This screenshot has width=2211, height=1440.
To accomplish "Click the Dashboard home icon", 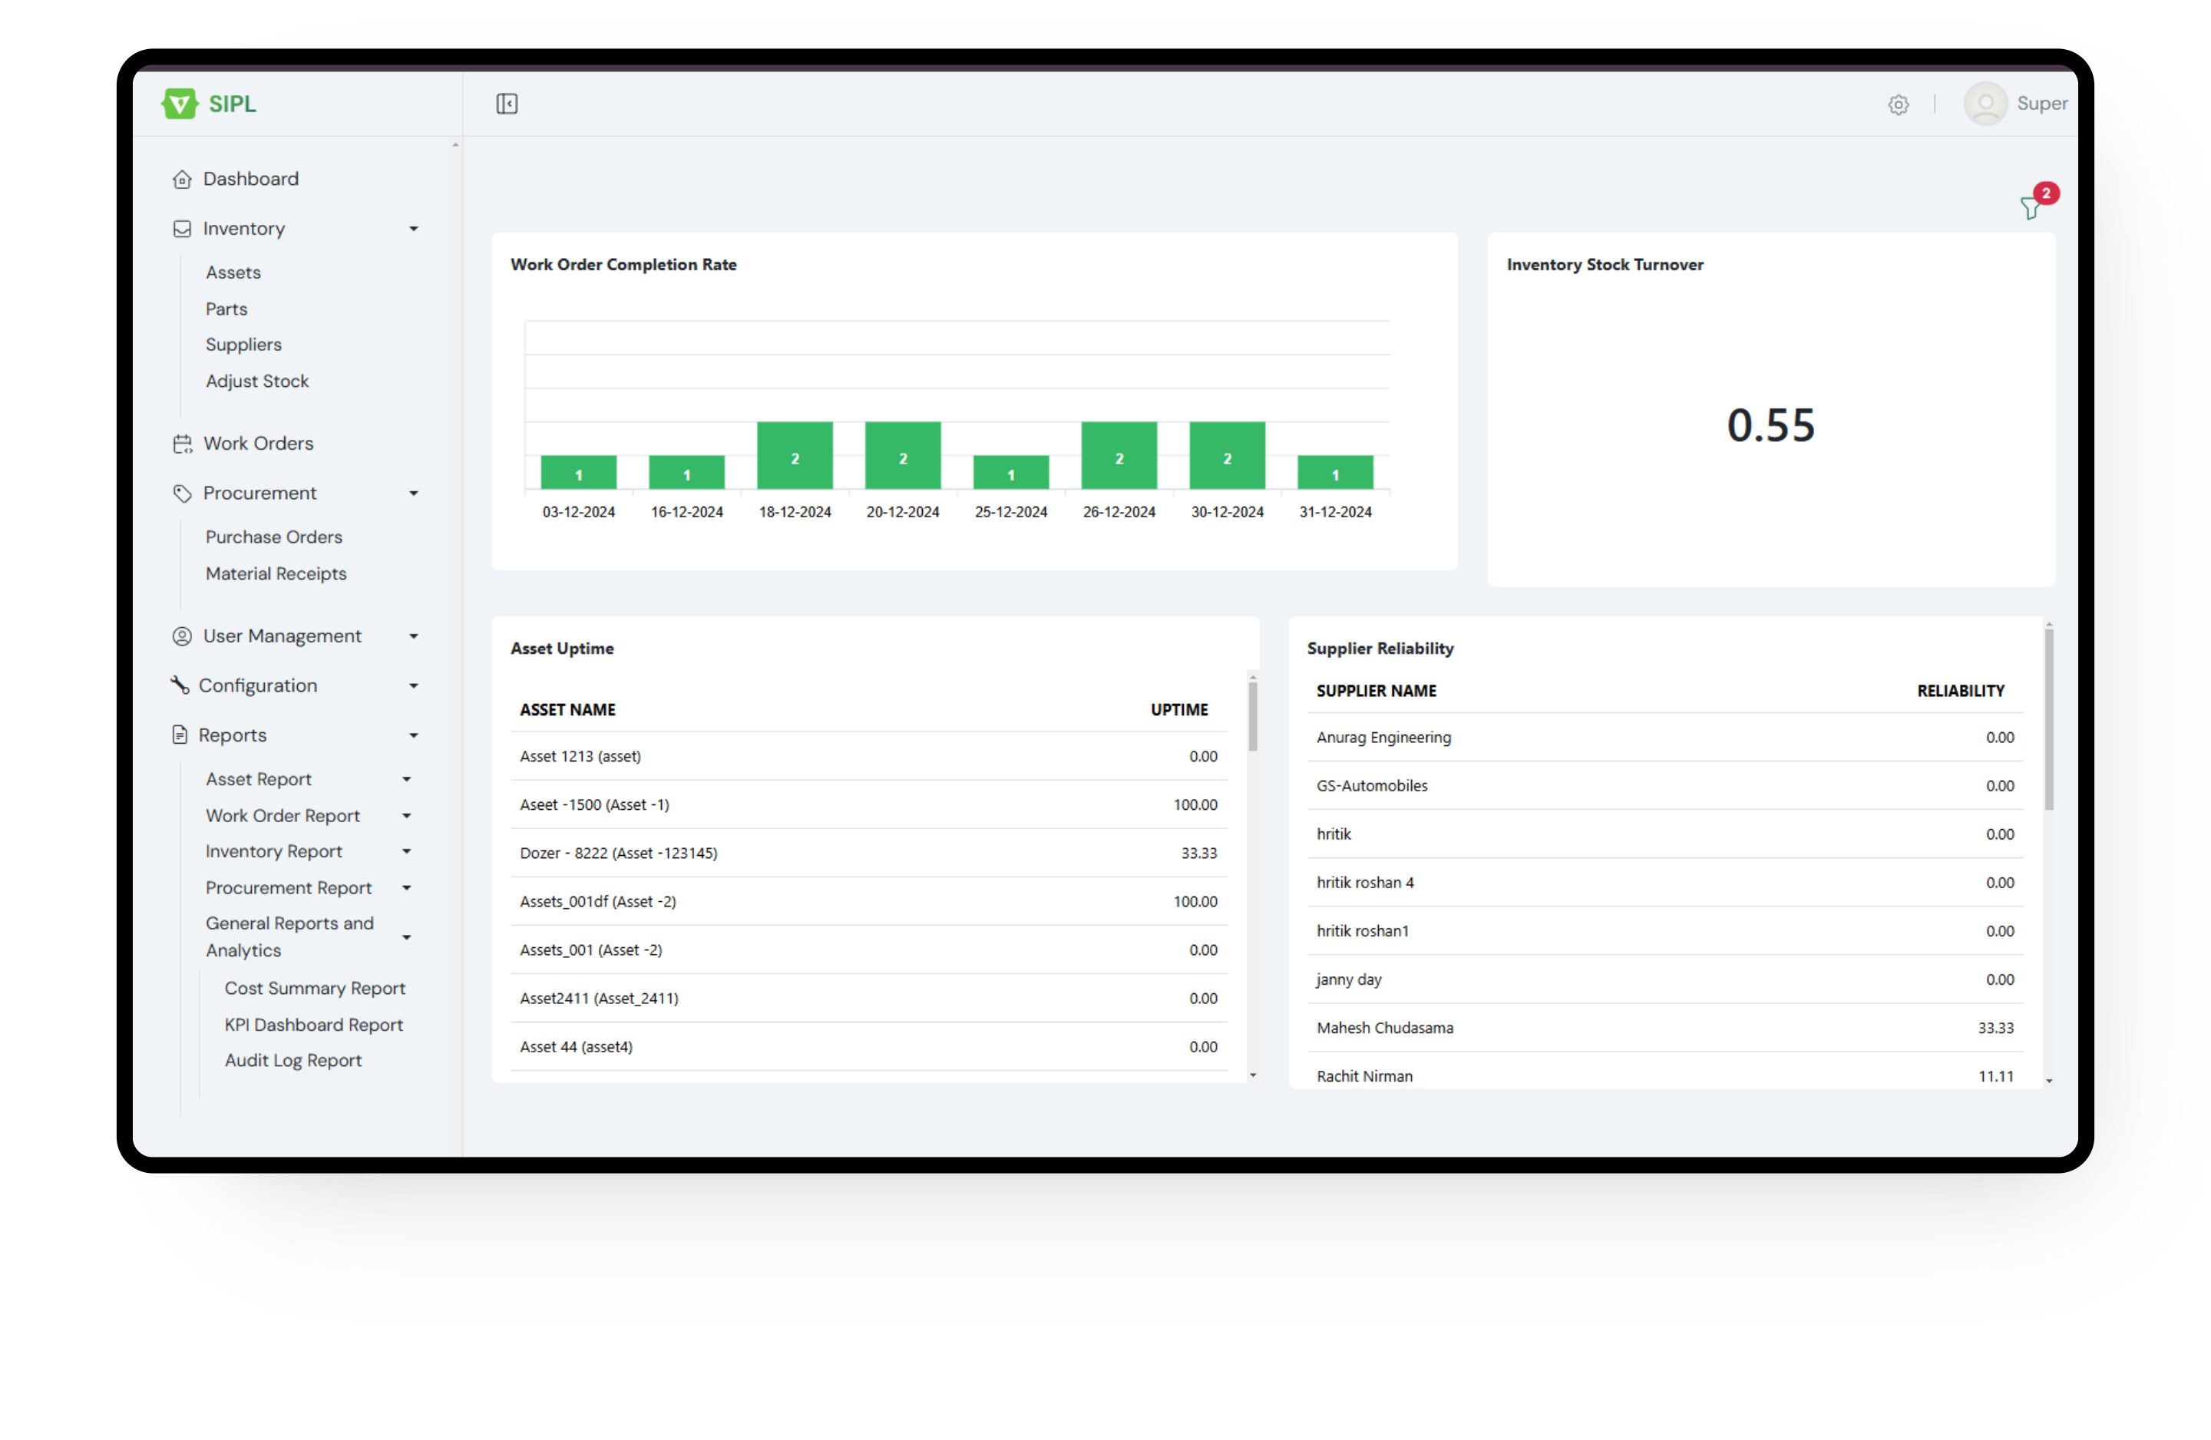I will tap(182, 180).
